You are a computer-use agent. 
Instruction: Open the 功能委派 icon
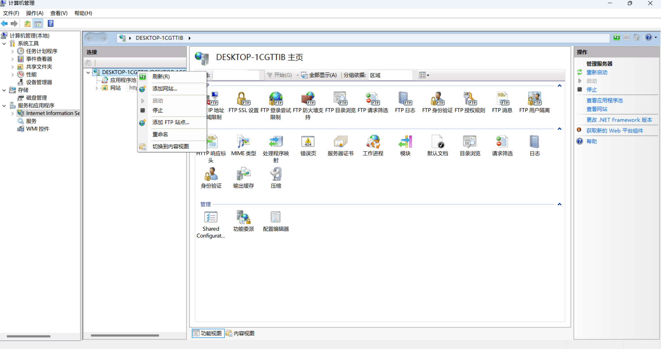coord(243,221)
